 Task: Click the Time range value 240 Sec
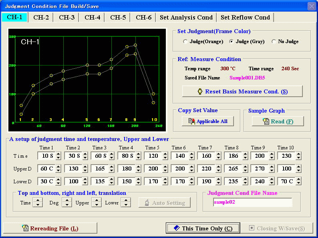(290, 69)
